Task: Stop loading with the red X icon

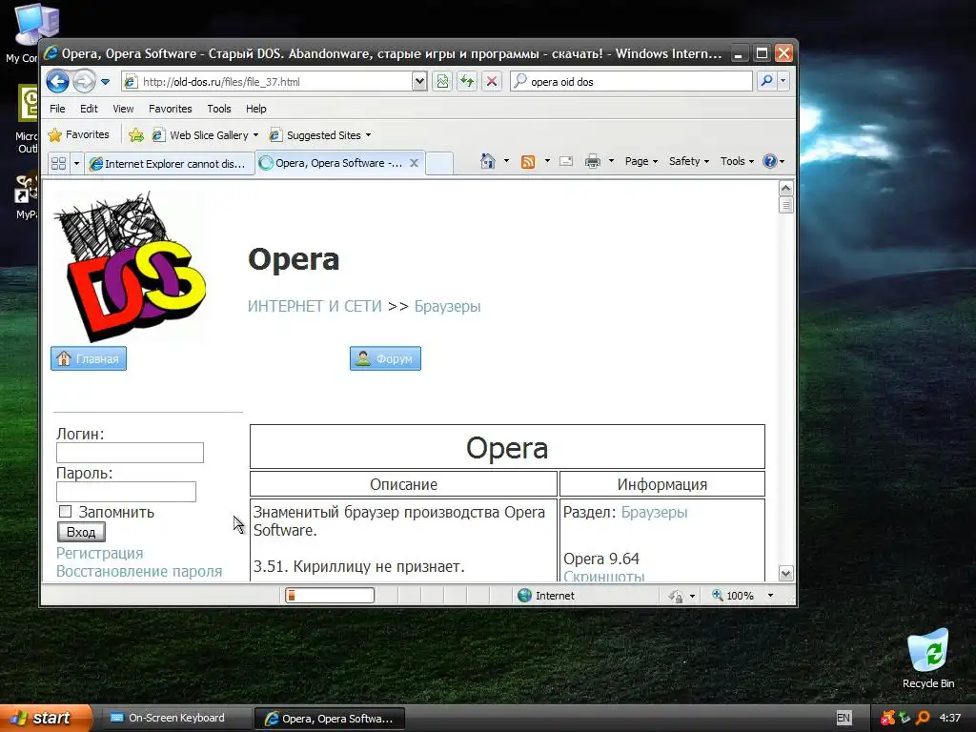Action: pyautogui.click(x=492, y=81)
